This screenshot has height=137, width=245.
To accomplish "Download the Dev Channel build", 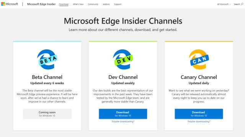I will tap(123, 114).
